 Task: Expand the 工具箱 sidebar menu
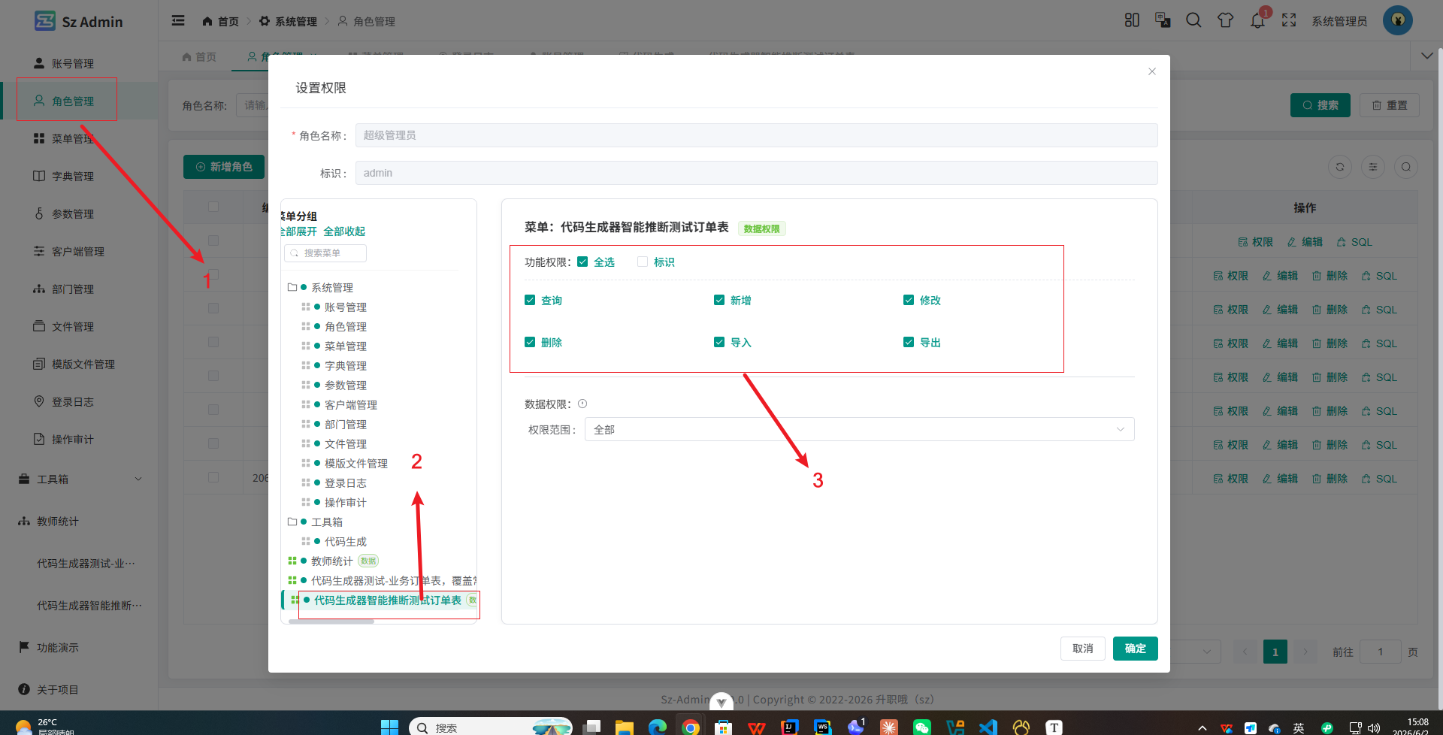coord(80,479)
